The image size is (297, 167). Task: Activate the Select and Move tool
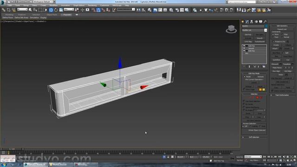pos(51,10)
